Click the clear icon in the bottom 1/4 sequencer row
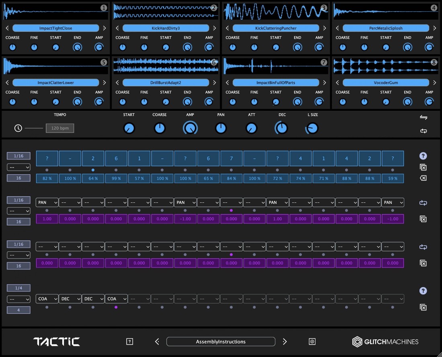Screen dimensions: 442x357 click(423, 307)
